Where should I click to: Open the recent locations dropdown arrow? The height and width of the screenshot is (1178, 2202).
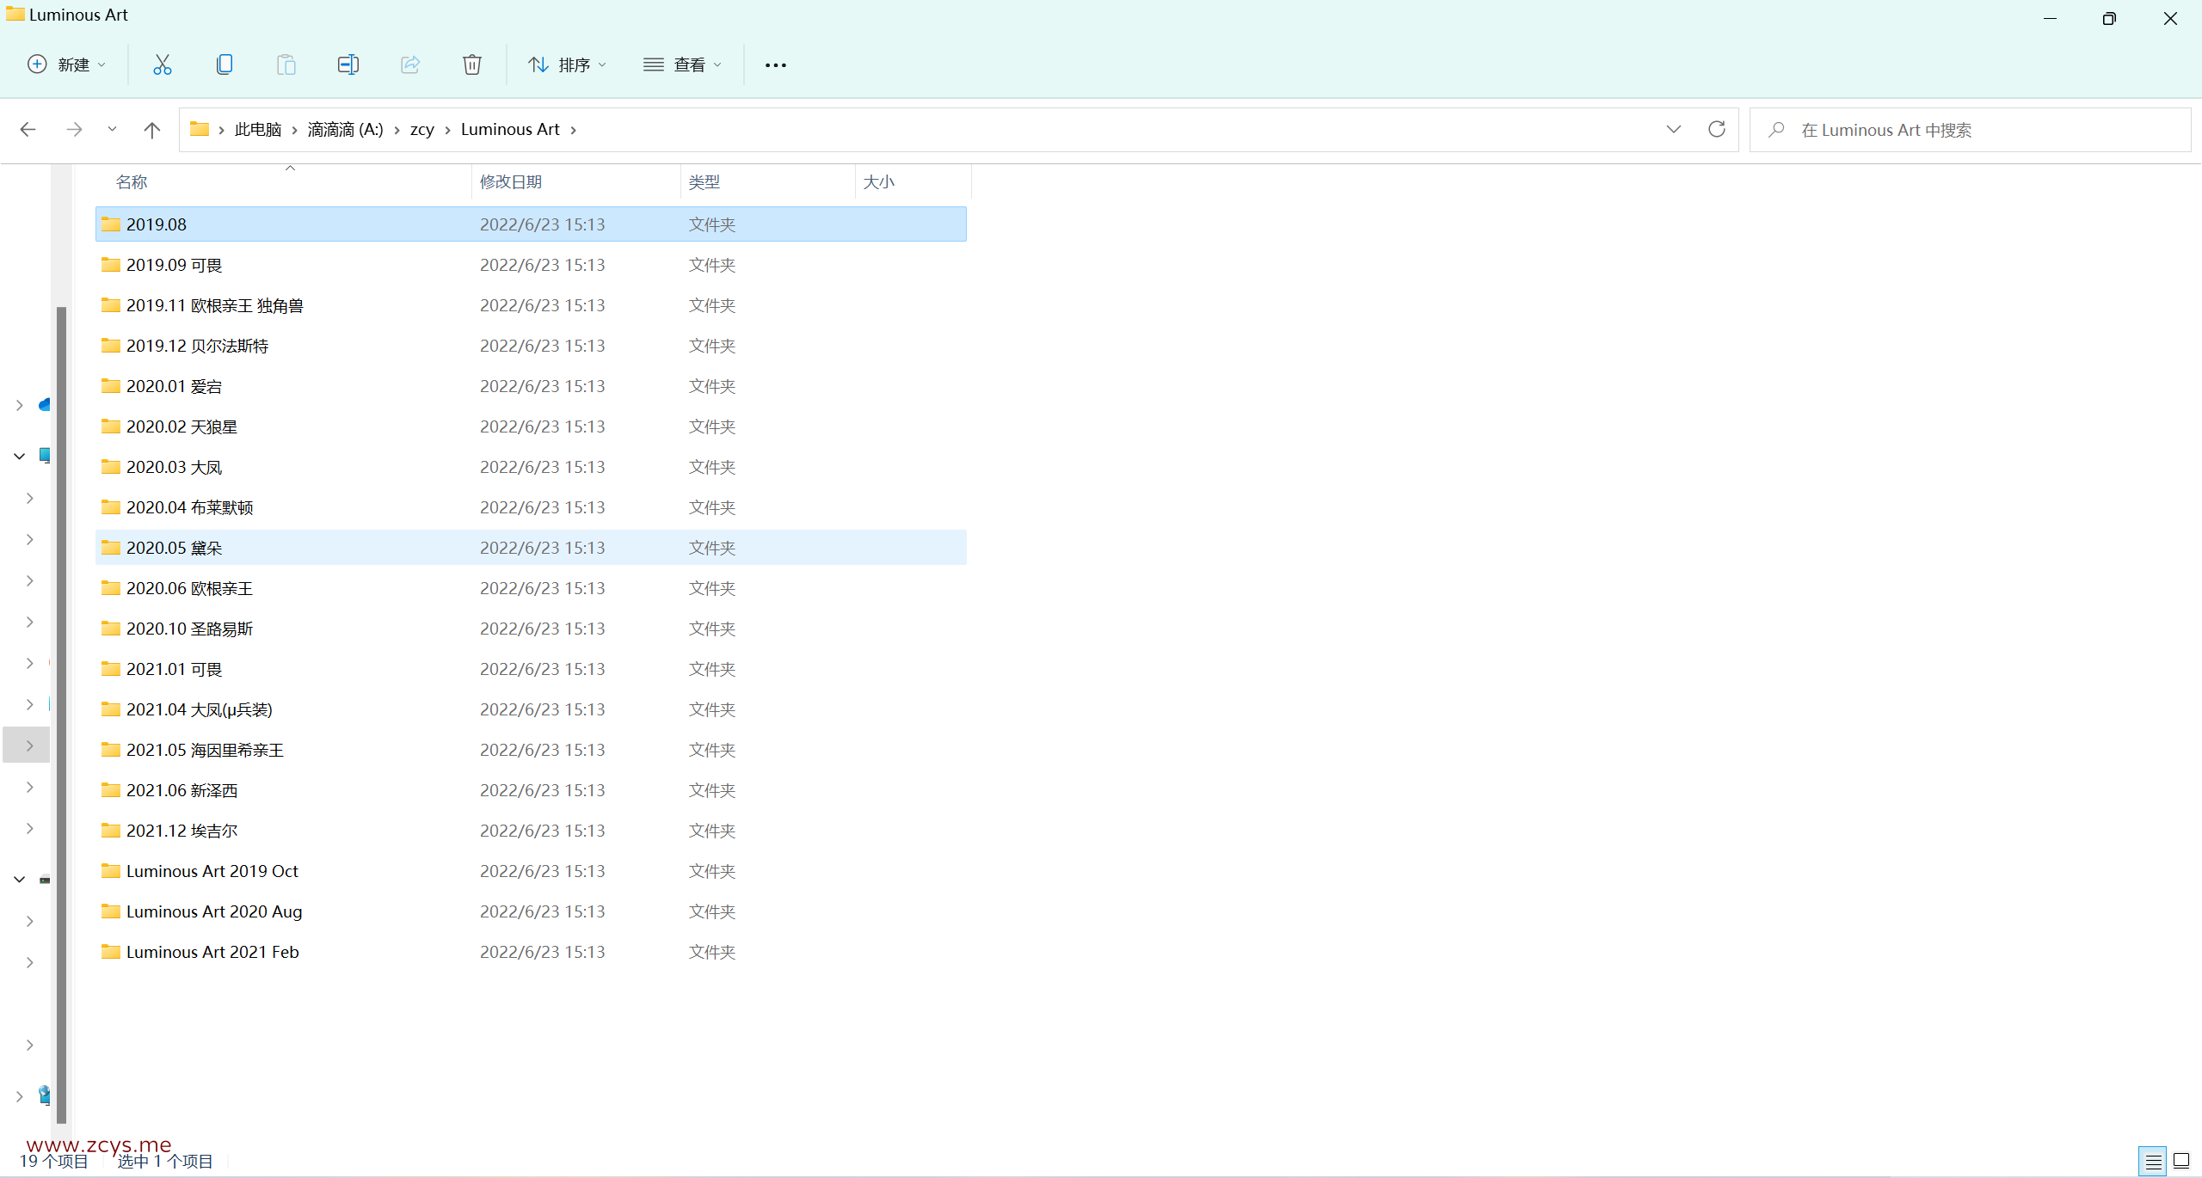click(112, 130)
